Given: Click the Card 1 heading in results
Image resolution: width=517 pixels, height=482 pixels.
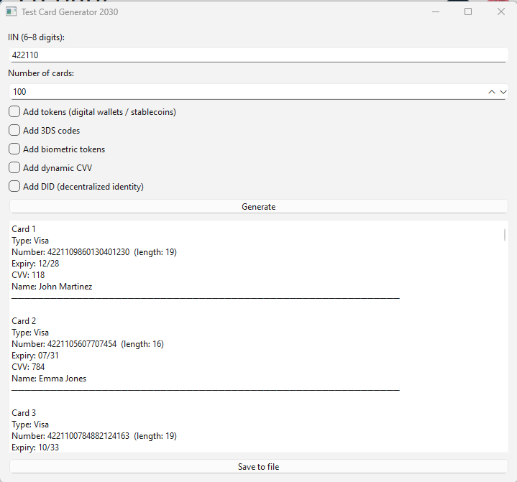Looking at the screenshot, I should pos(24,229).
